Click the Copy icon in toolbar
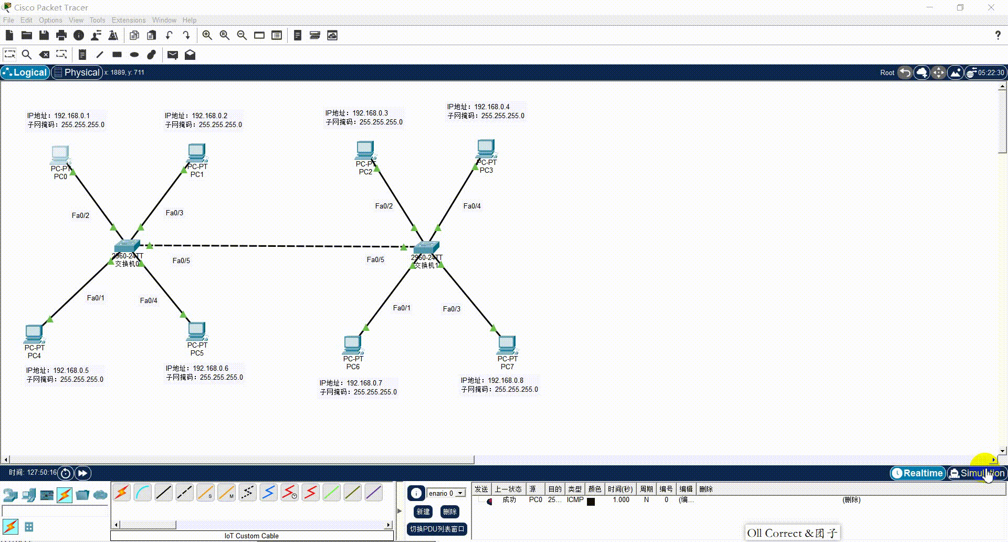 click(134, 35)
